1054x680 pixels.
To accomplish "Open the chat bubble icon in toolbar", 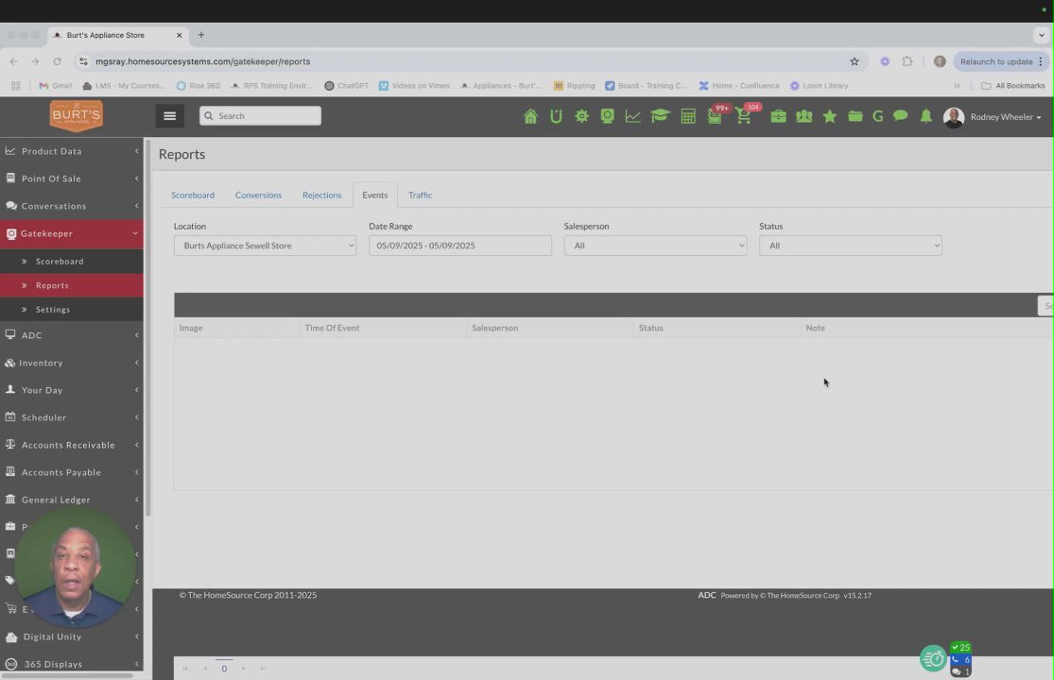I will (901, 116).
